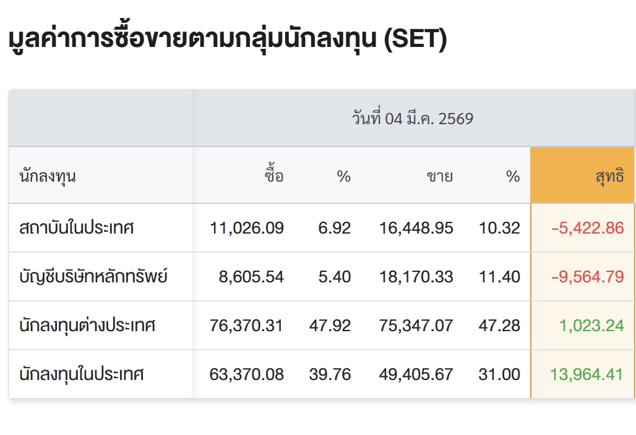Click the ขาย column header
The image size is (636, 435).
439,177
